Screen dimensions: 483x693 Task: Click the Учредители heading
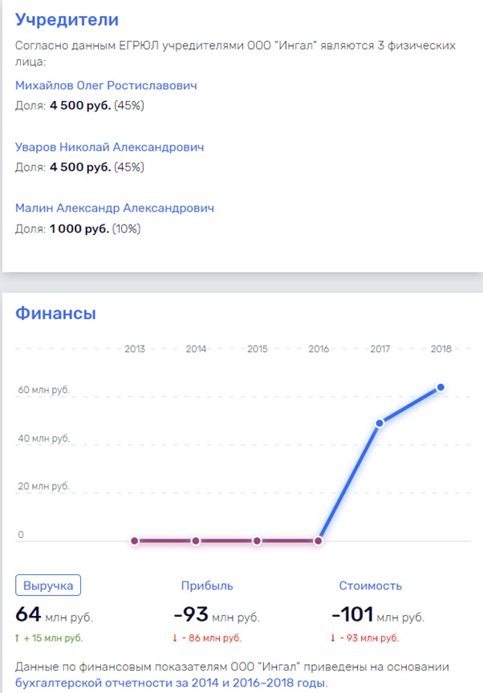(67, 19)
